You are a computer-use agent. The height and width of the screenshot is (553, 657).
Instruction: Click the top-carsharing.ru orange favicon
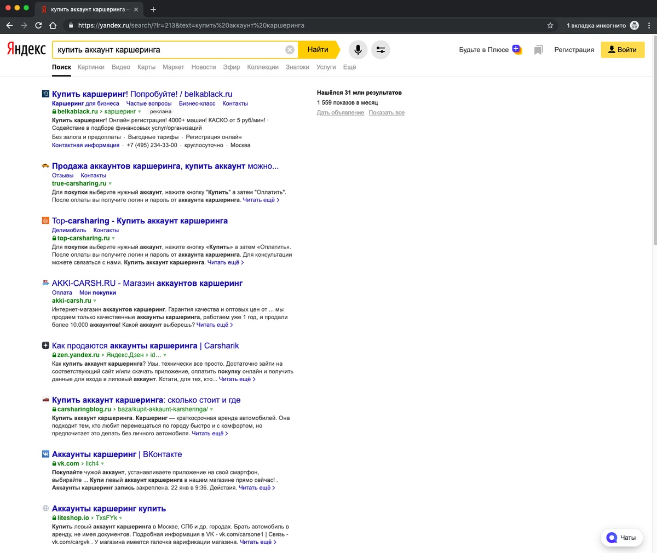(45, 221)
